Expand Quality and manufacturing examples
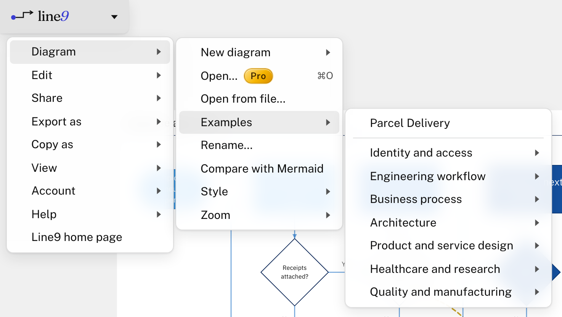The height and width of the screenshot is (317, 562). tap(448, 292)
